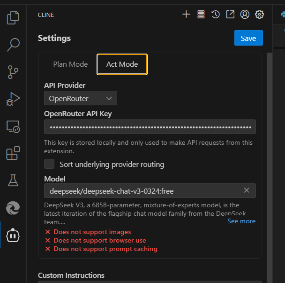
Task: Open the Testing flask view
Action: pos(13,180)
